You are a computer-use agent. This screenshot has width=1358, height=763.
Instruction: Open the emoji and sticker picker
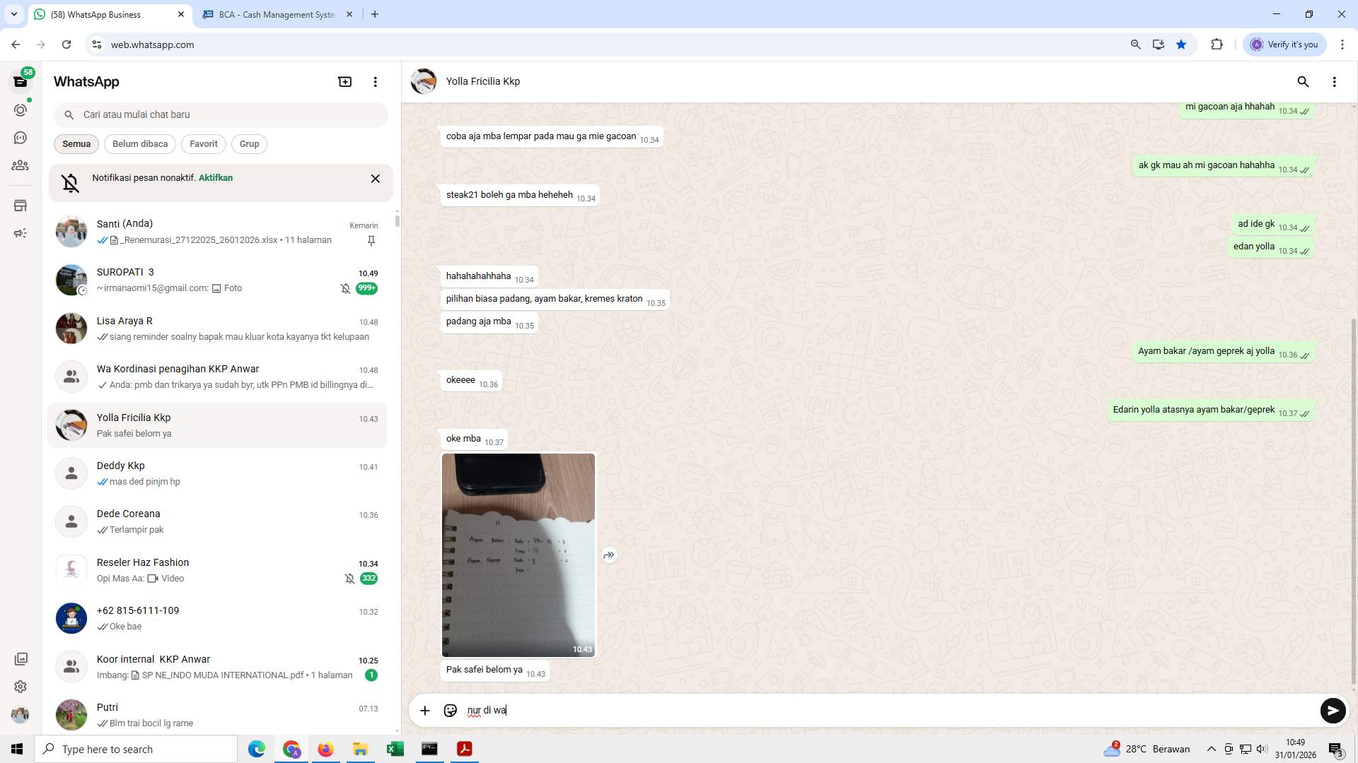coord(451,710)
